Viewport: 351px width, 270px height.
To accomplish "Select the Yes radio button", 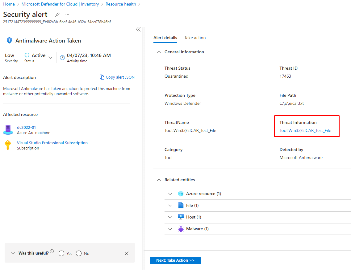I will [x=61, y=253].
